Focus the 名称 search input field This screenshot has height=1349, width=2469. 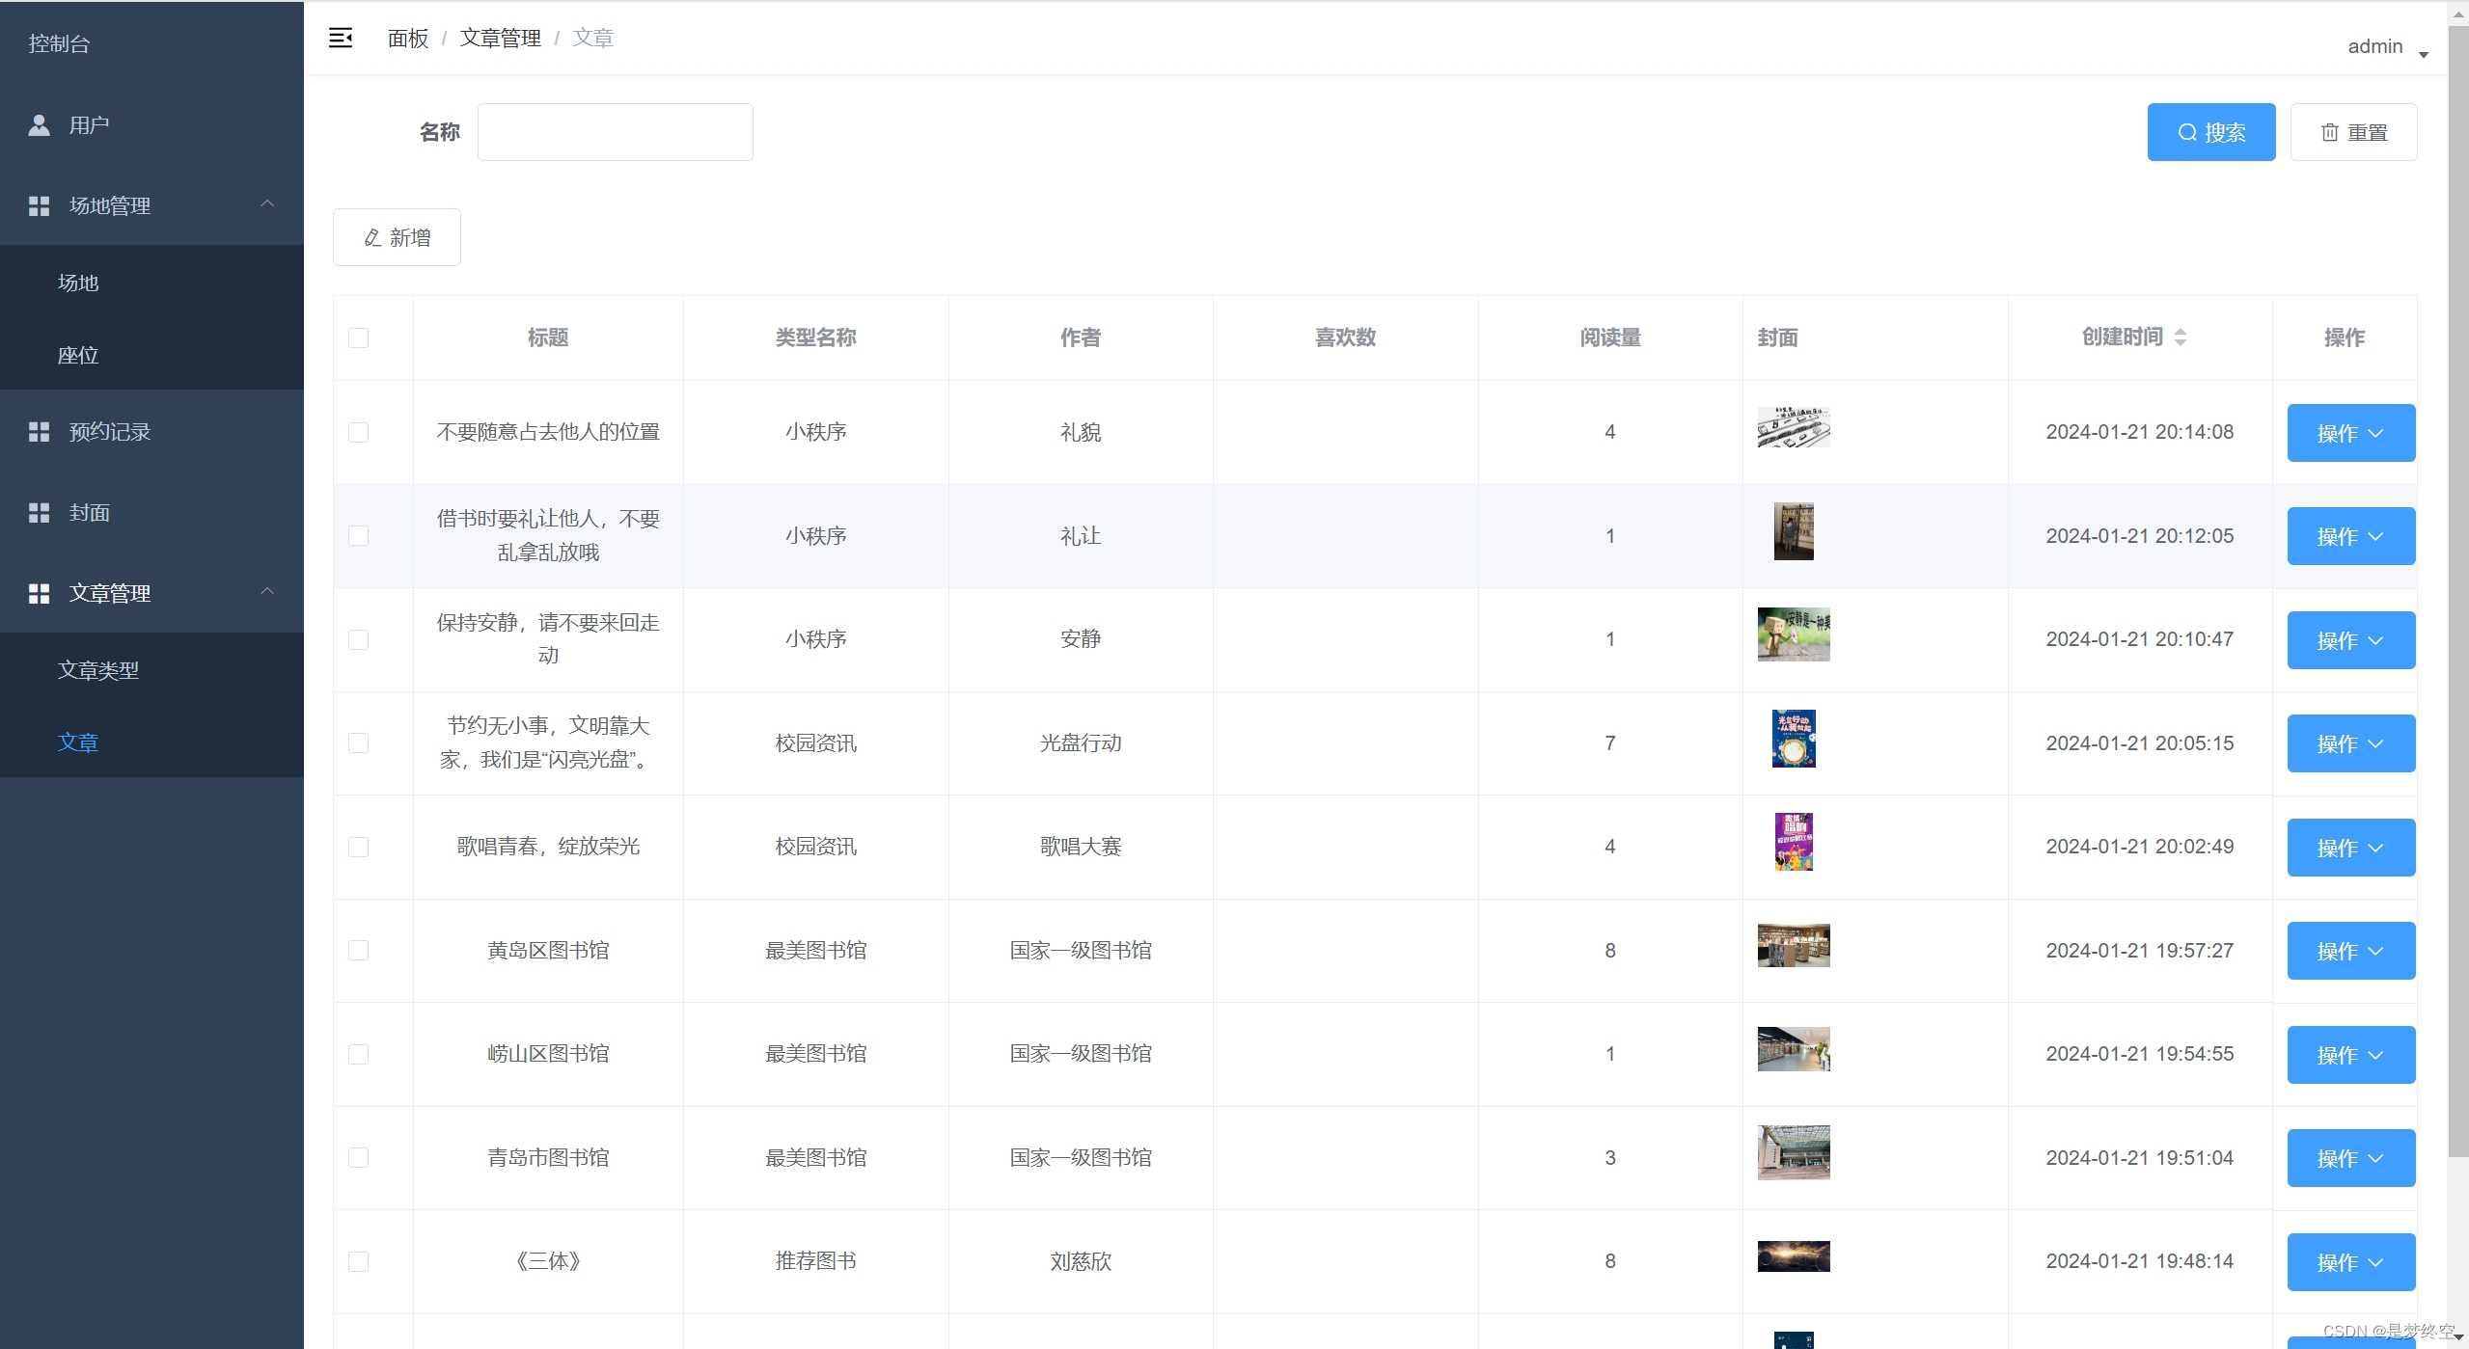click(615, 132)
